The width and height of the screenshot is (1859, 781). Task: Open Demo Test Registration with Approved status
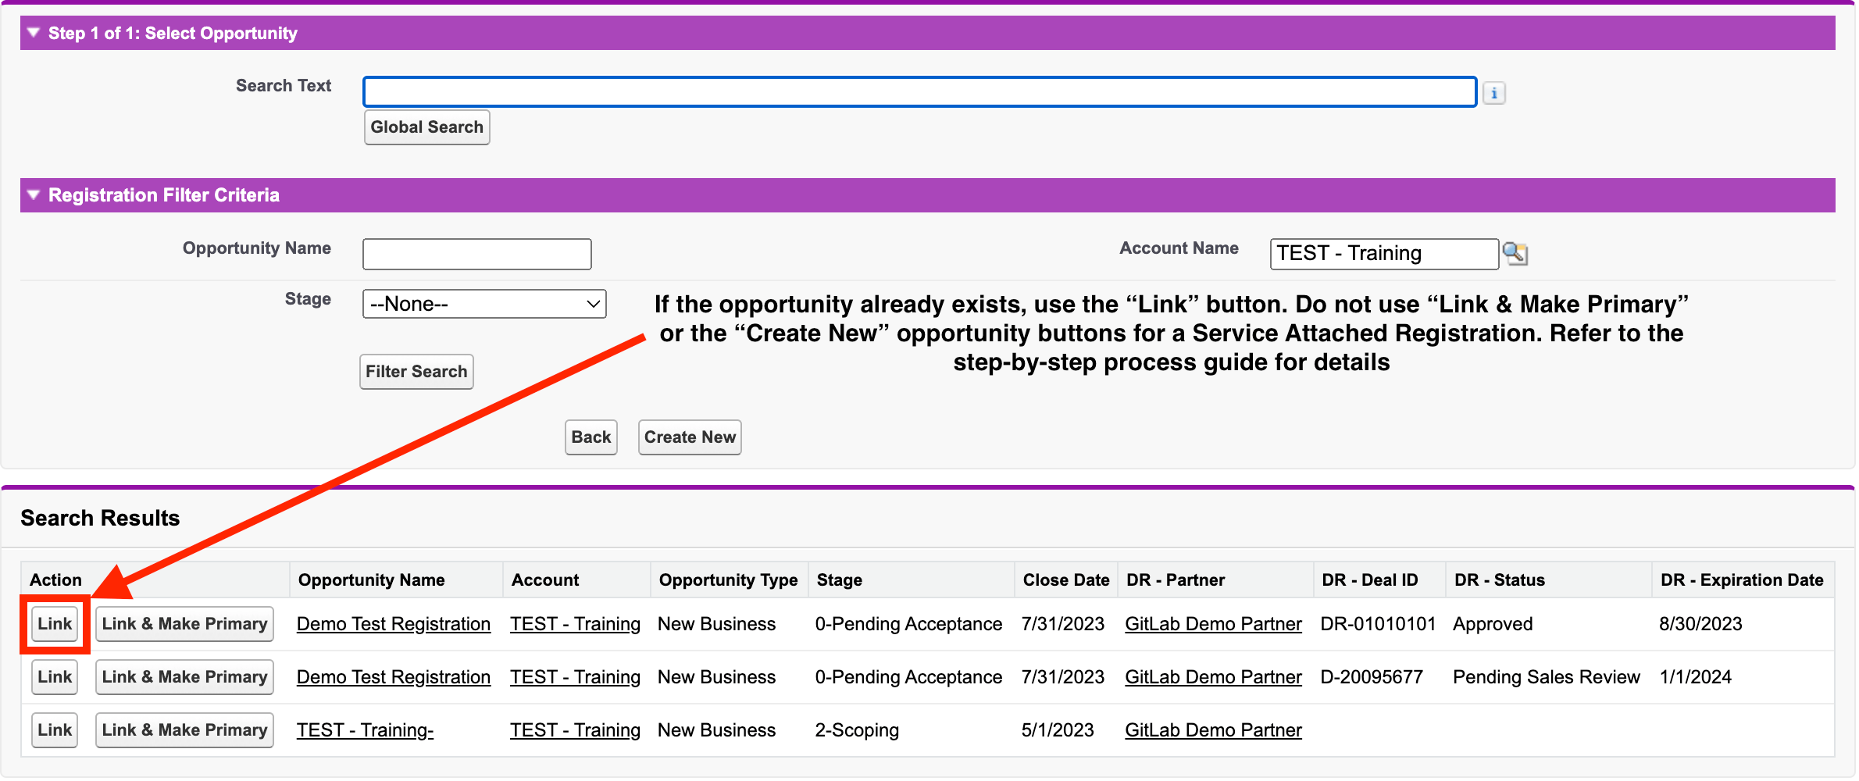tap(394, 624)
